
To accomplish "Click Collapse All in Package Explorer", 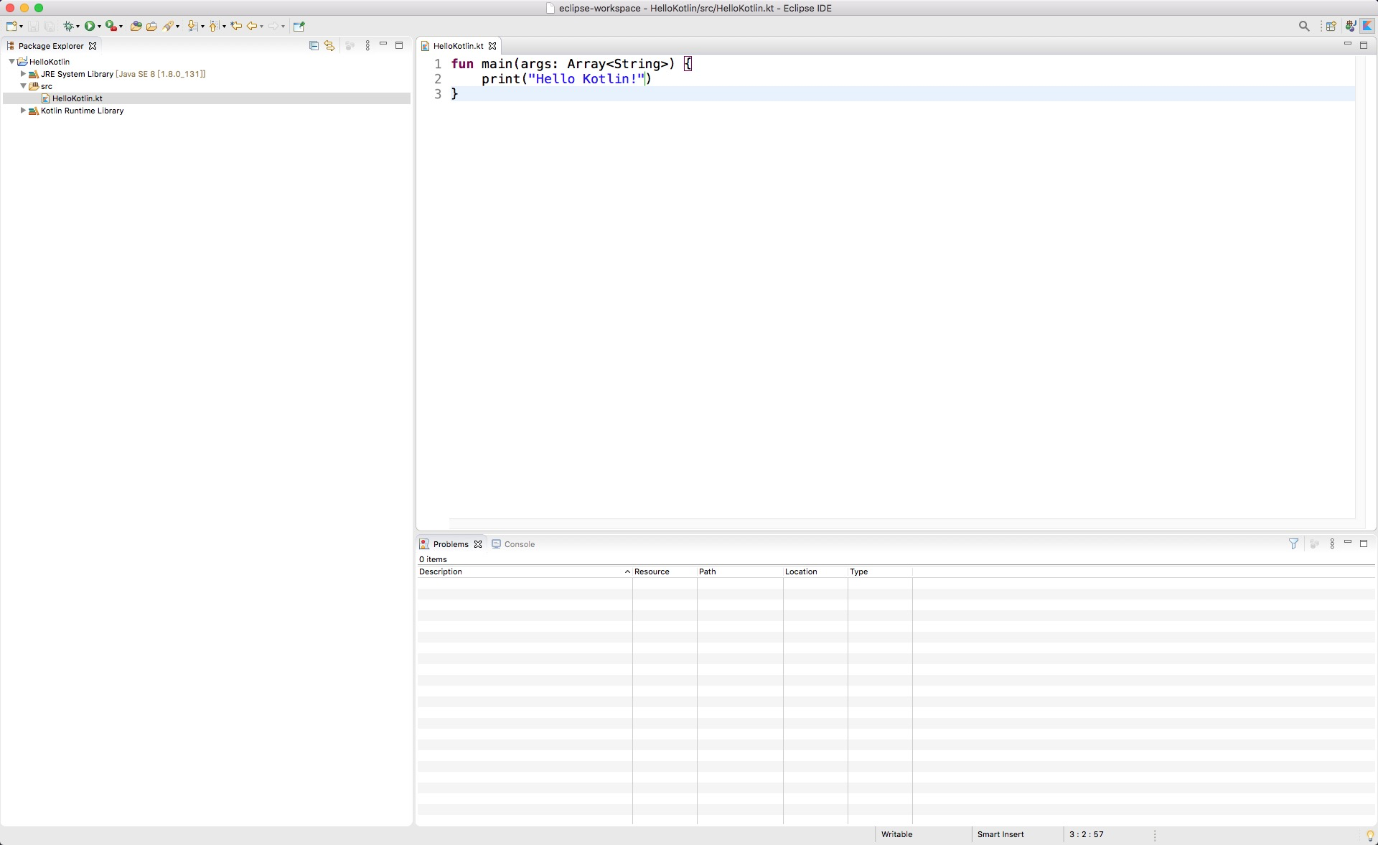I will [x=314, y=45].
